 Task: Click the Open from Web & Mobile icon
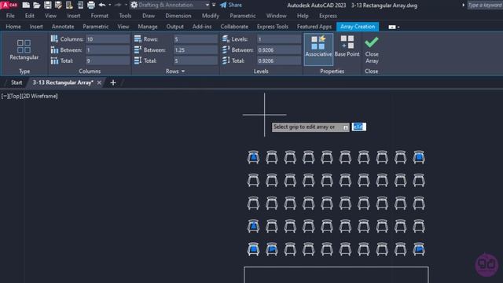click(x=69, y=5)
